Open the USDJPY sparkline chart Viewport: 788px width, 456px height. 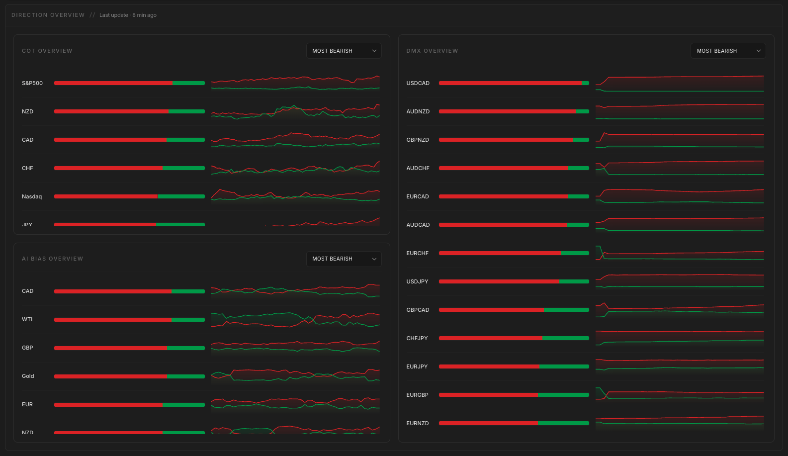pyautogui.click(x=680, y=281)
